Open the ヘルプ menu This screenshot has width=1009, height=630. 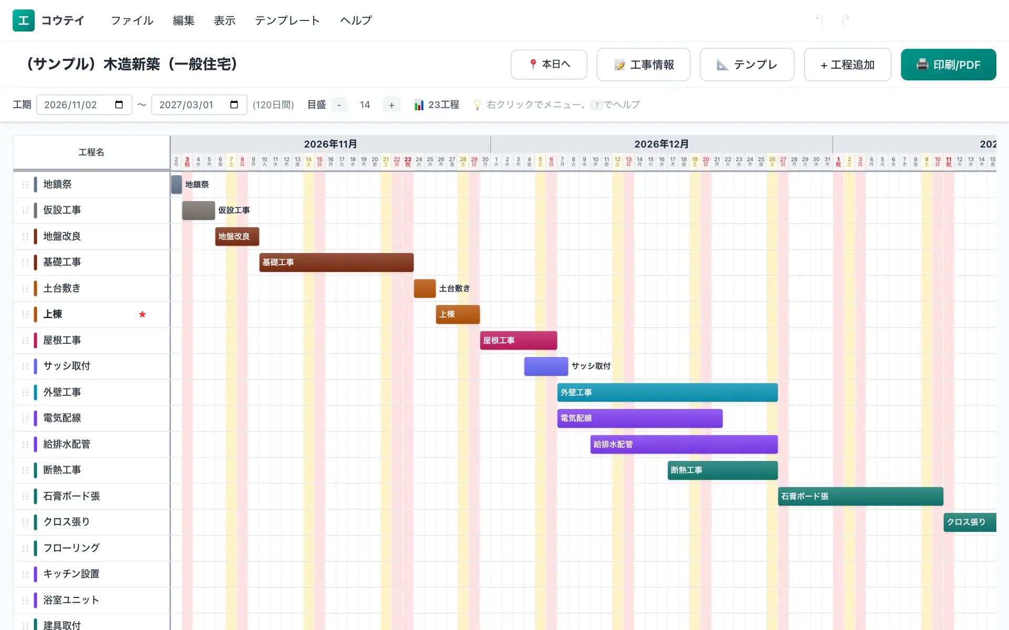(356, 20)
